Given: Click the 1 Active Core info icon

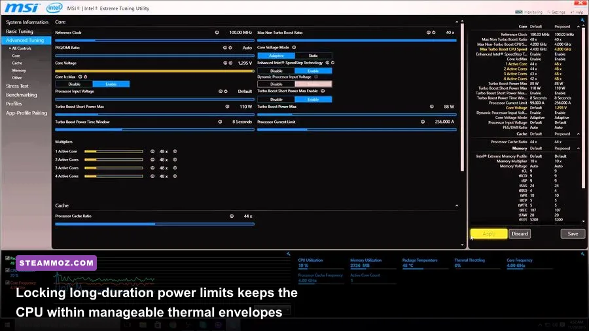Looking at the screenshot, I should pos(152,152).
